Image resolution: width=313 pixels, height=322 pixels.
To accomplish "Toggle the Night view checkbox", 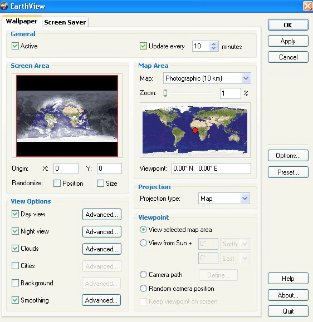I will (x=15, y=231).
